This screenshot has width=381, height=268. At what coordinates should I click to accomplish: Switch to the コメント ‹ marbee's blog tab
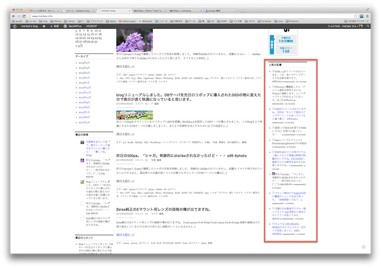79,10
